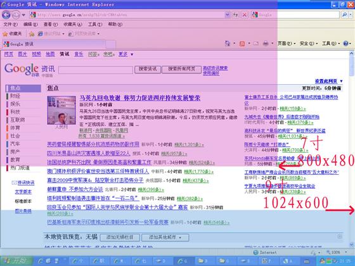Expand the address bar history dropdown
This screenshot has height=266, width=355.
(227, 15)
